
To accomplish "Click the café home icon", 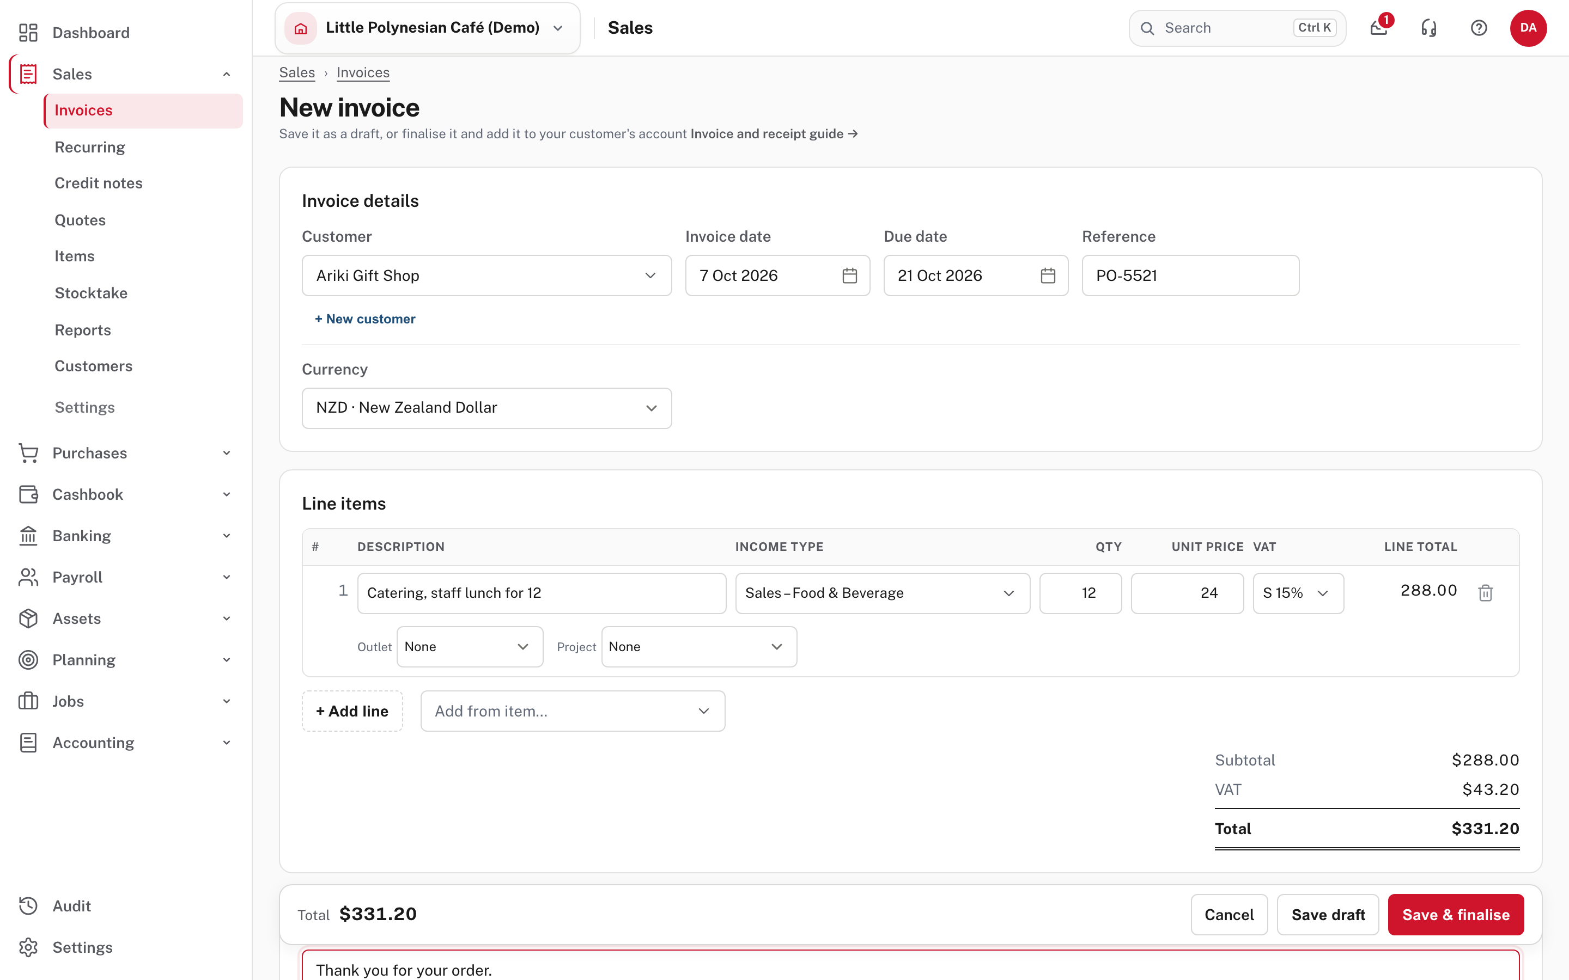I will 301,28.
